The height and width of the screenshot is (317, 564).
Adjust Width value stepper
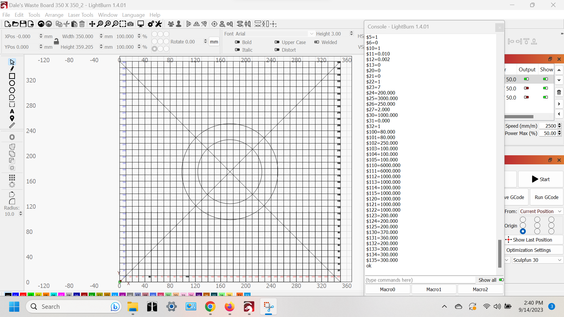101,36
